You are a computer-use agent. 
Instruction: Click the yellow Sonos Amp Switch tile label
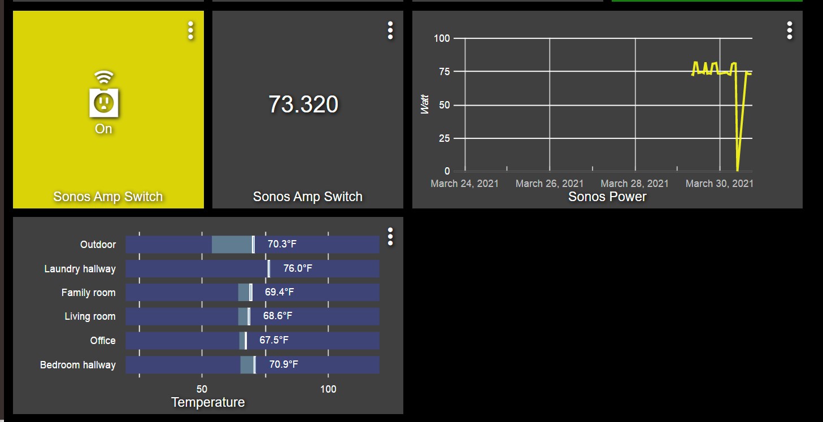(108, 197)
